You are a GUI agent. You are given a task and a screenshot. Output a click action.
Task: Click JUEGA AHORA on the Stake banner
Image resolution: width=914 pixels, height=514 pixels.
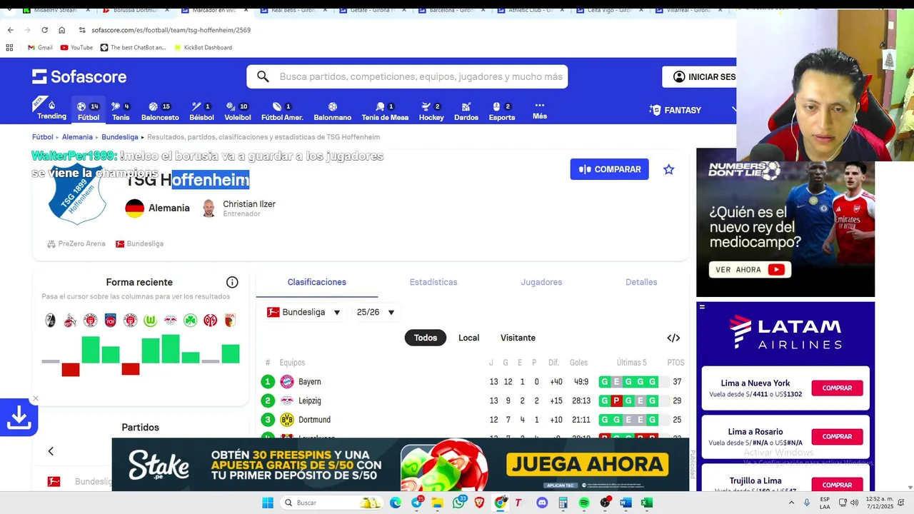coord(588,465)
